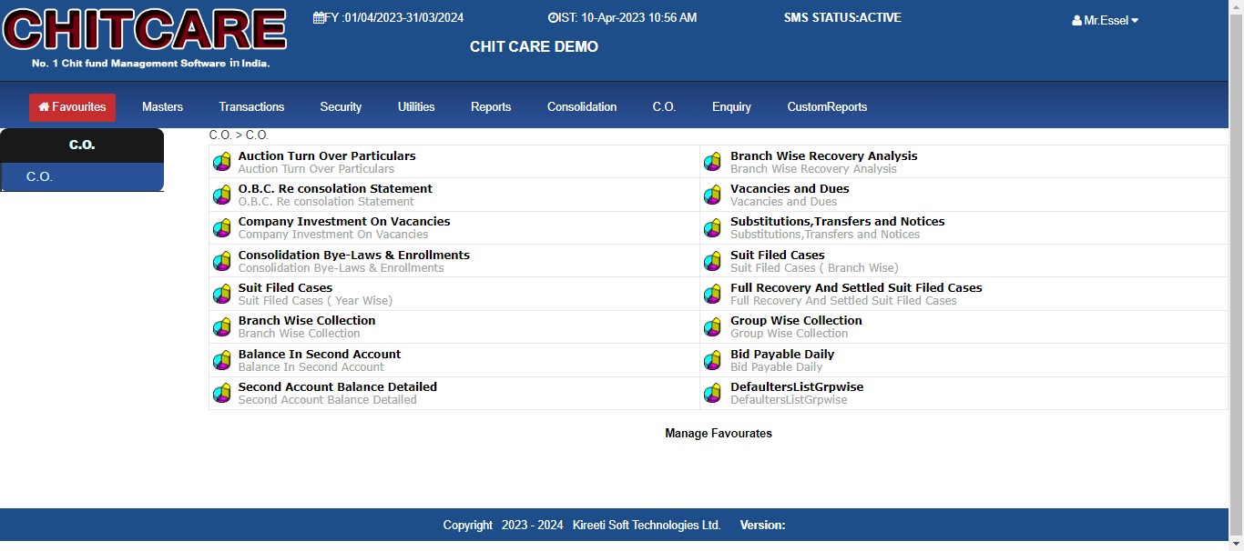1244x551 pixels.
Task: Click the vertical scrollbar on the right
Action: point(1236,273)
